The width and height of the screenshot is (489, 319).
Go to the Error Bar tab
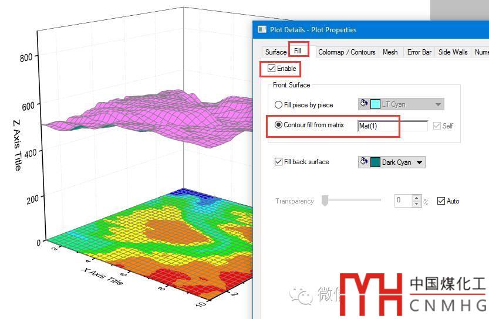tap(419, 52)
